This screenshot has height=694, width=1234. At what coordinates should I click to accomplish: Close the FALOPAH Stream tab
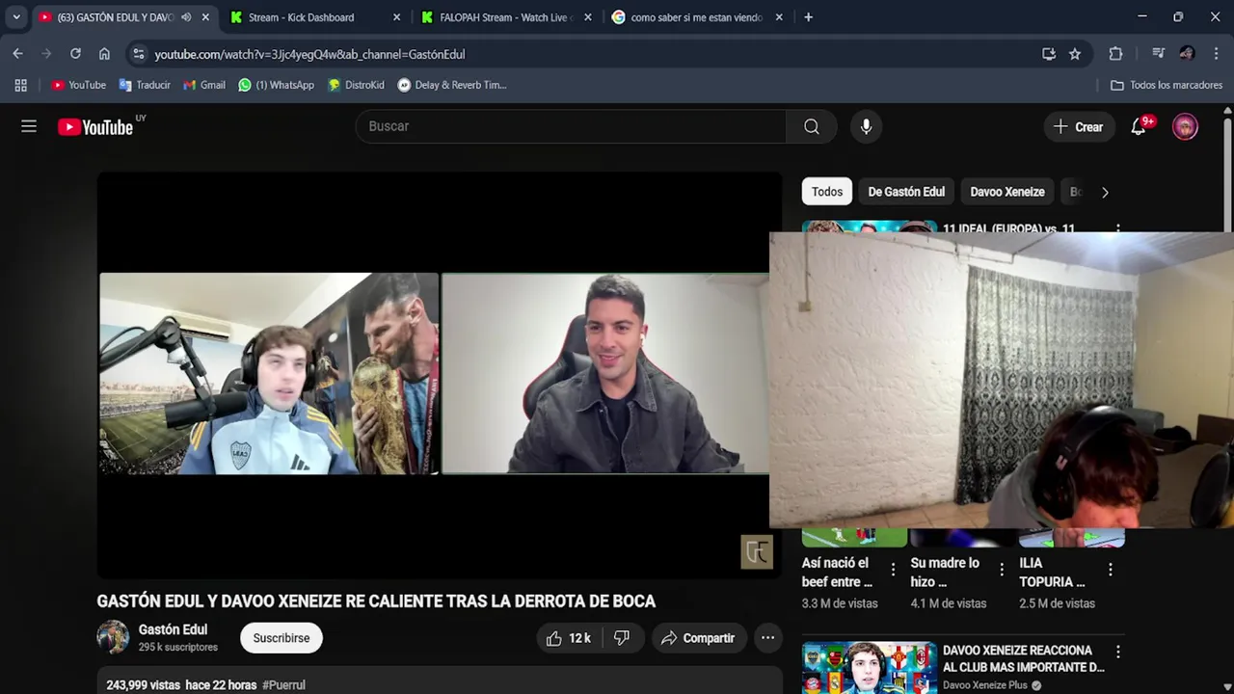click(587, 17)
